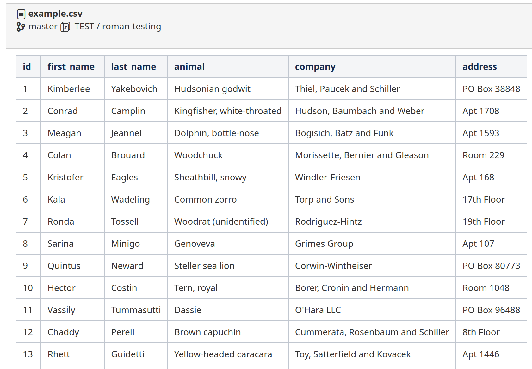Select the Hudsonian godwit animal cell
This screenshot has height=369, width=532.
click(x=212, y=89)
